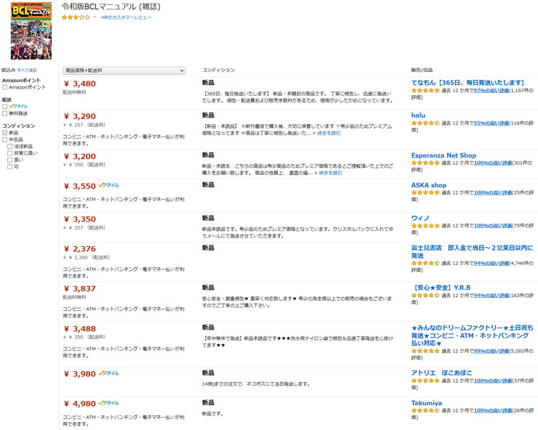Click star rating icons for Takumiya

(425, 410)
